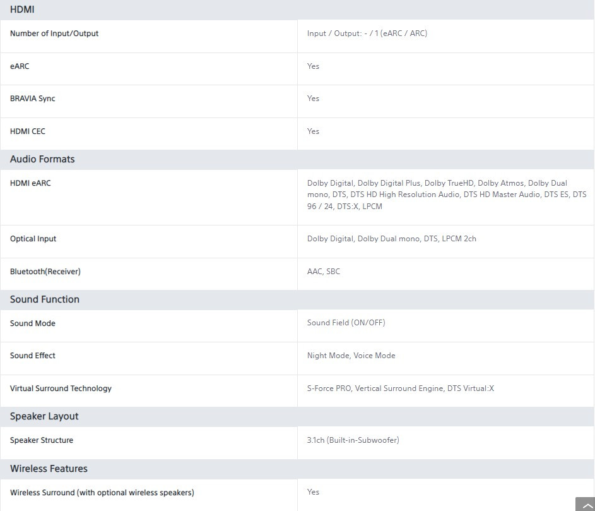
Task: Click the Sound Effect row label
Action: (x=33, y=356)
